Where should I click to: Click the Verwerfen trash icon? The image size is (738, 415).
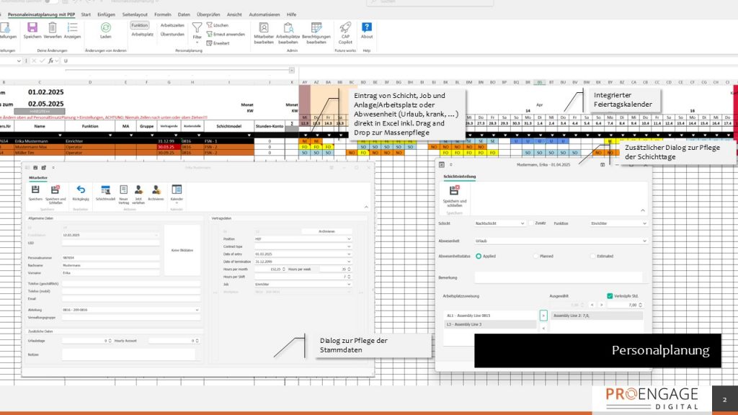pos(52,27)
